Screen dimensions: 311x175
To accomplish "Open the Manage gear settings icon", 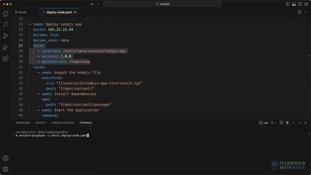I will click(x=5, y=169).
